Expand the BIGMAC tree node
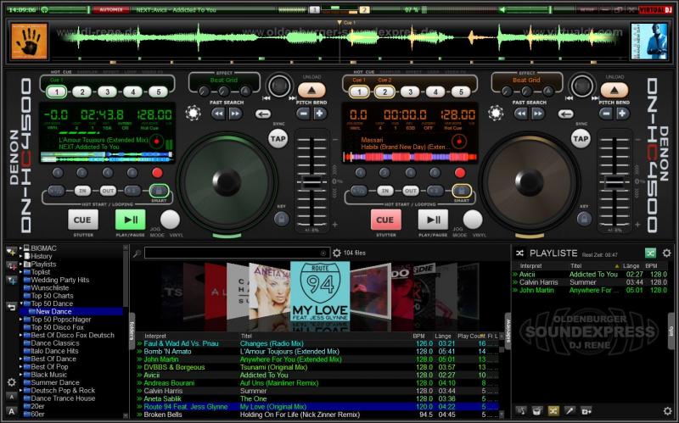 [x=20, y=248]
